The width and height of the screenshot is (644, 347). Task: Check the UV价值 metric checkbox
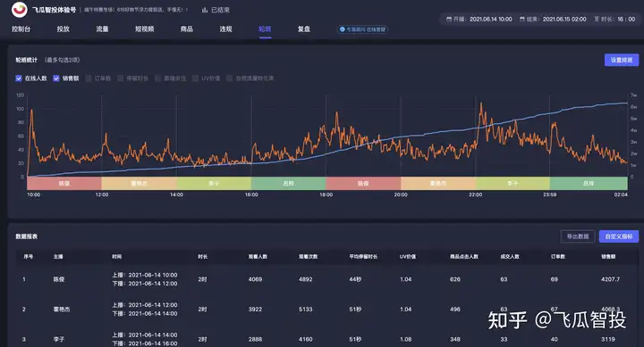coord(196,78)
